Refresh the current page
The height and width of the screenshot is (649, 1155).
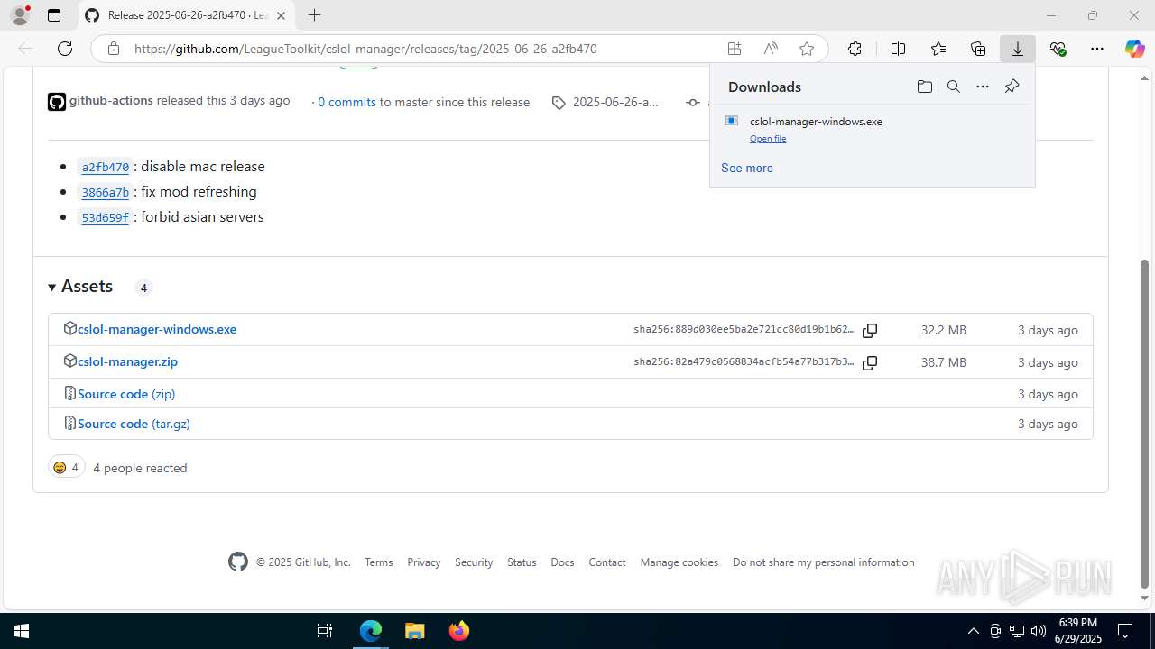pos(65,49)
